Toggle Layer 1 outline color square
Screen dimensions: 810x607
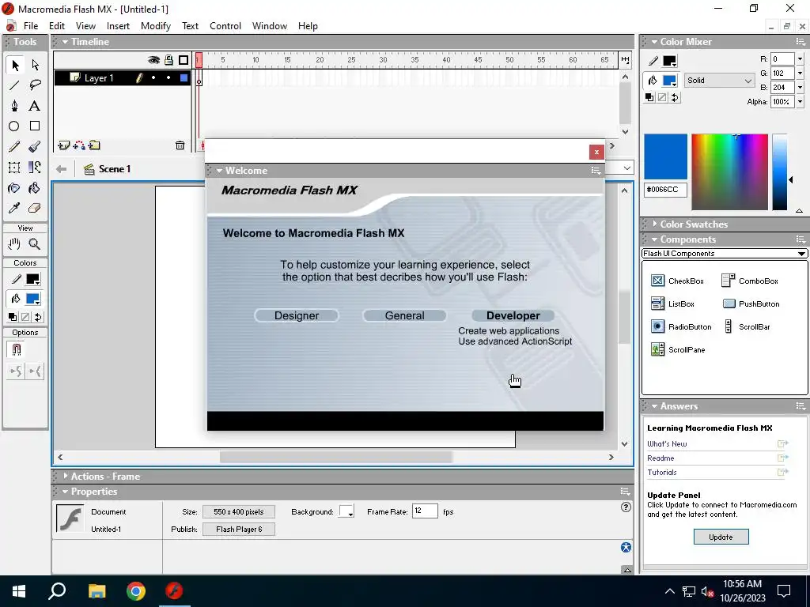pos(184,78)
